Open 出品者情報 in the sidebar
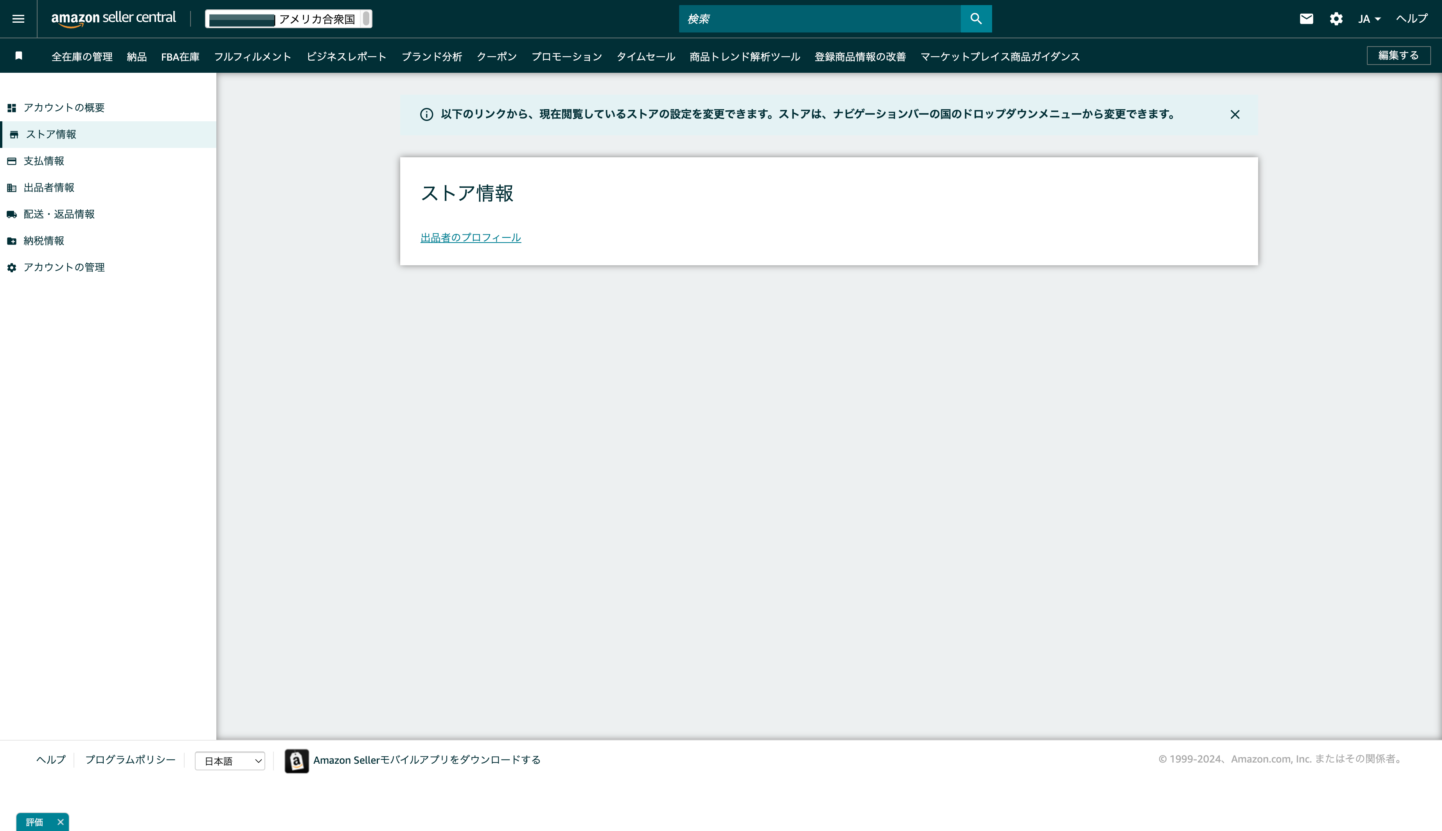 click(108, 187)
